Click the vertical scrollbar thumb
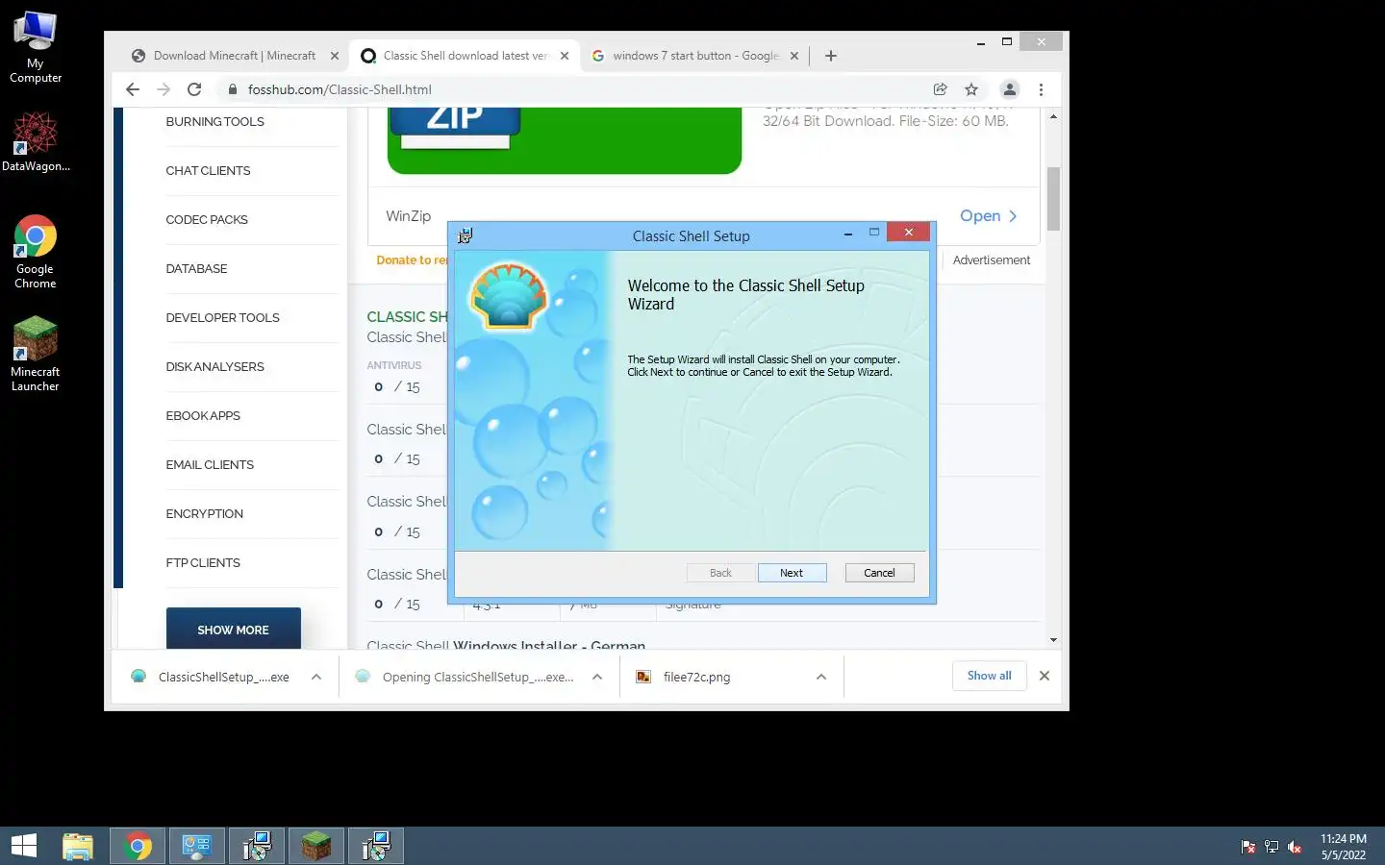The height and width of the screenshot is (865, 1385). click(x=1053, y=199)
